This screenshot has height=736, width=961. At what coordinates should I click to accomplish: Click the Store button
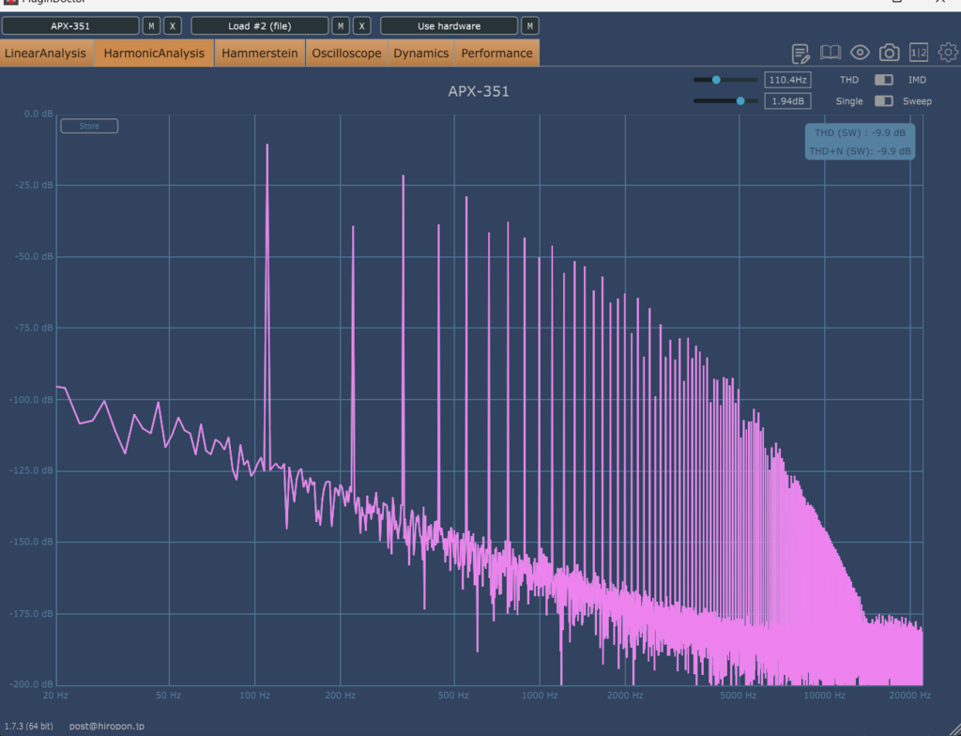point(89,126)
